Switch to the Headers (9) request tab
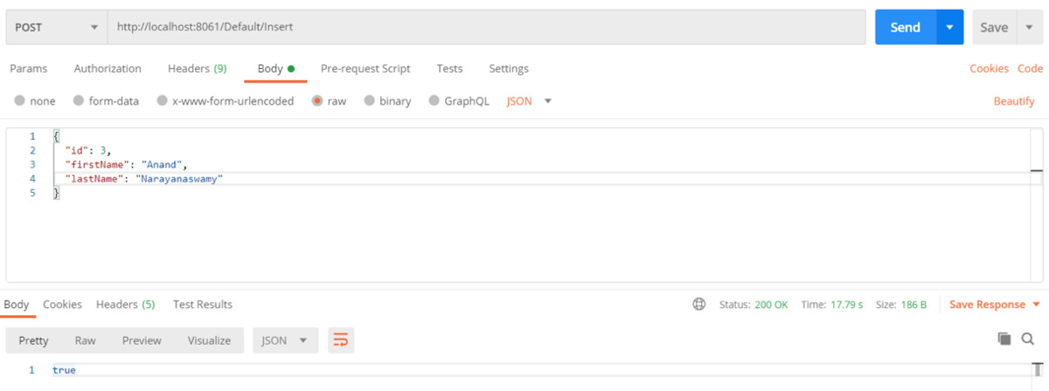1049x391 pixels. tap(197, 68)
